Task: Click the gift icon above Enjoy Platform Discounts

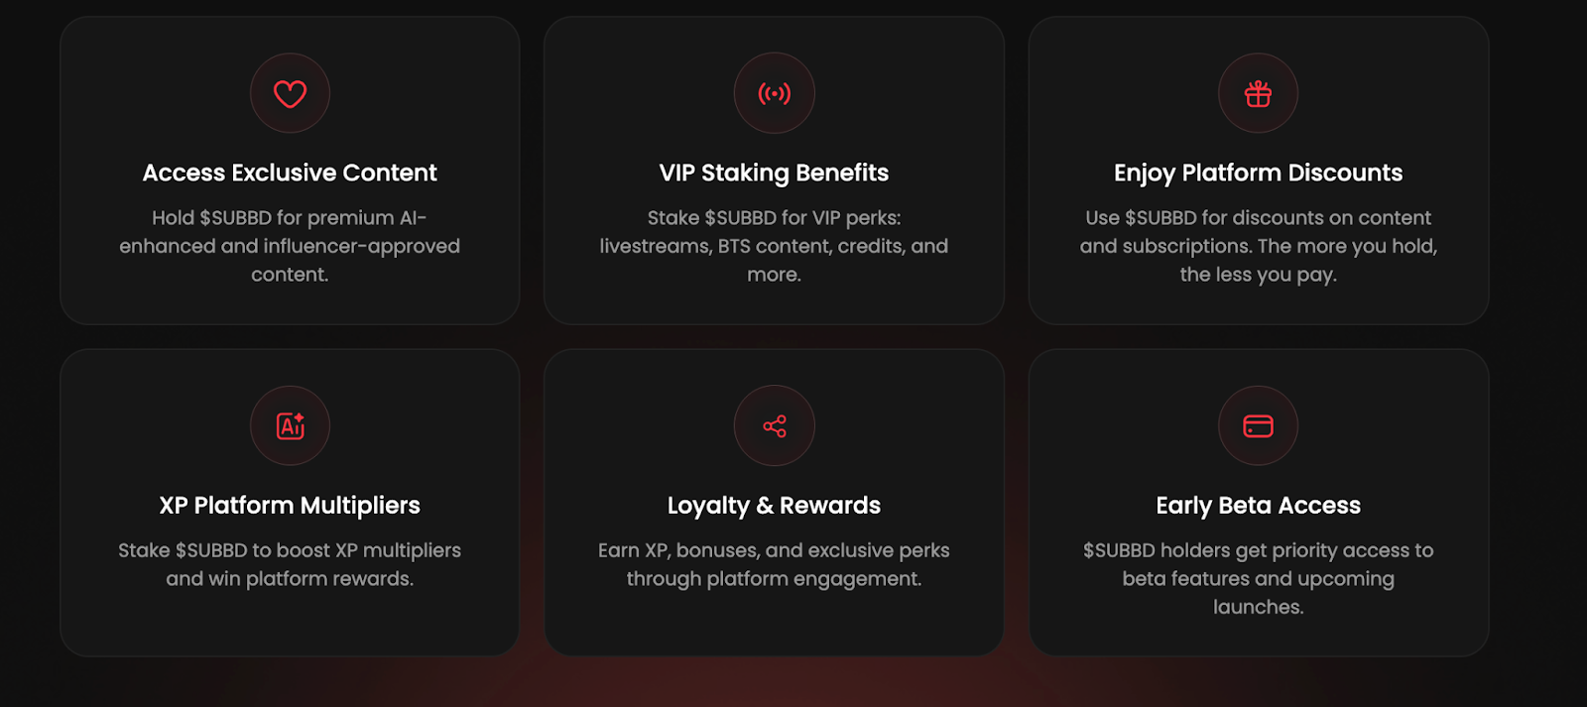Action: coord(1258,92)
